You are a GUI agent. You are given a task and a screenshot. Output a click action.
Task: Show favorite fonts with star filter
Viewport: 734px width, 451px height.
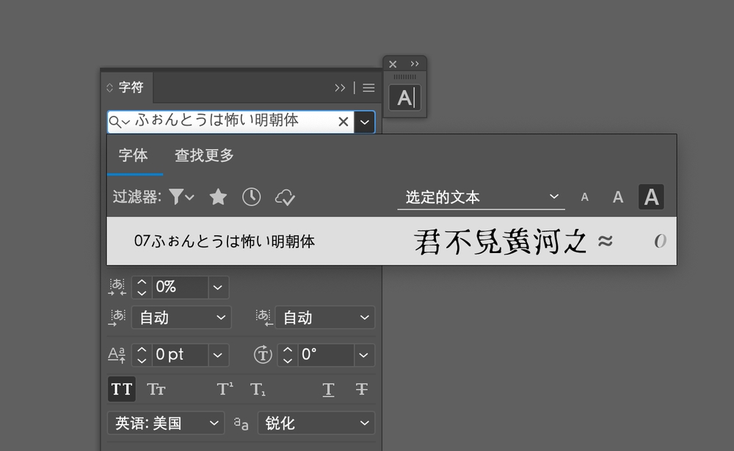[218, 197]
